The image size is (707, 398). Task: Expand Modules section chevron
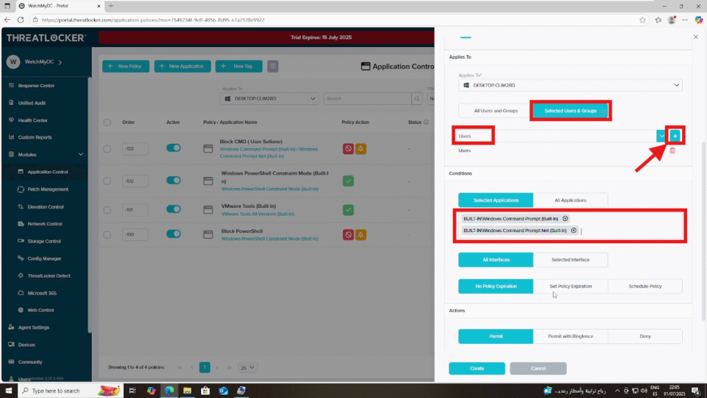pyautogui.click(x=81, y=154)
